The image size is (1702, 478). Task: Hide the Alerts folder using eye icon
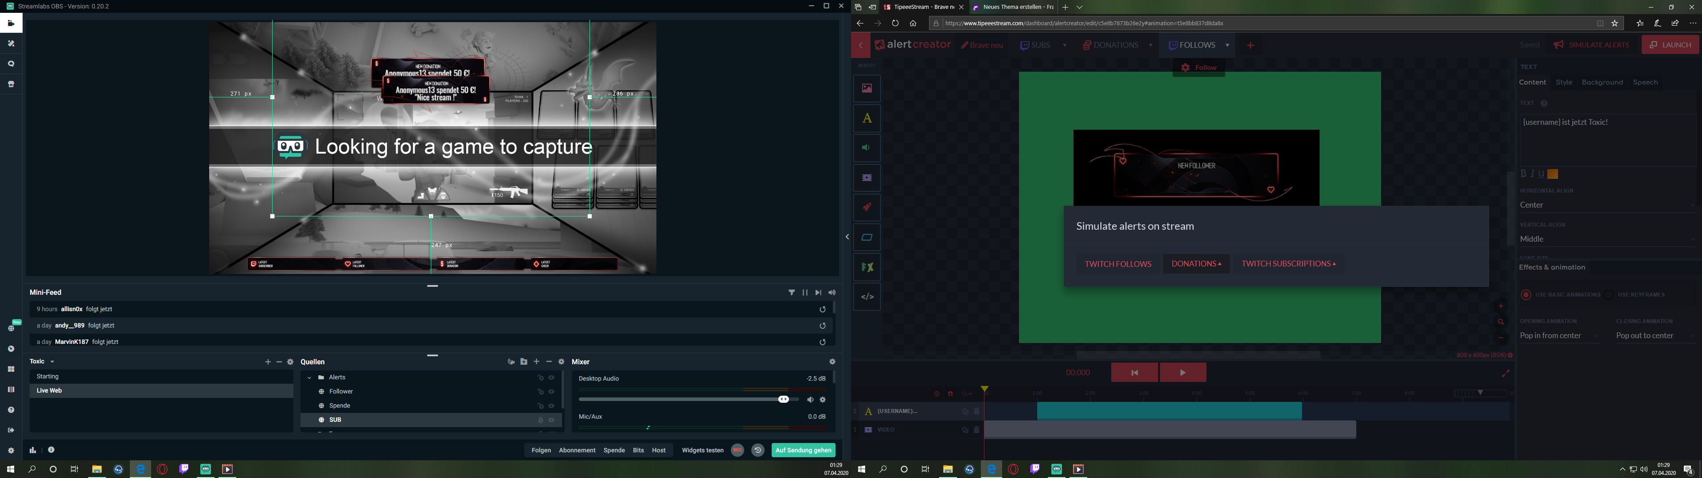[x=551, y=378]
